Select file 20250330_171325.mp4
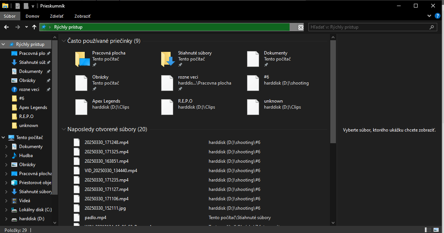Image resolution: width=444 pixels, height=233 pixels. (107, 152)
